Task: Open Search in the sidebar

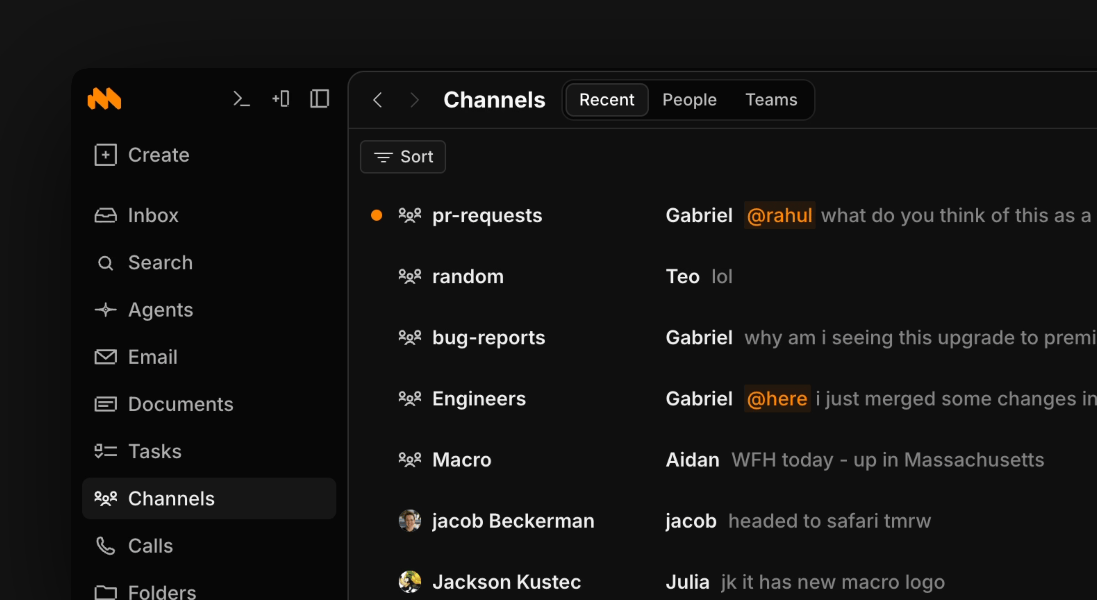Action: 209,262
